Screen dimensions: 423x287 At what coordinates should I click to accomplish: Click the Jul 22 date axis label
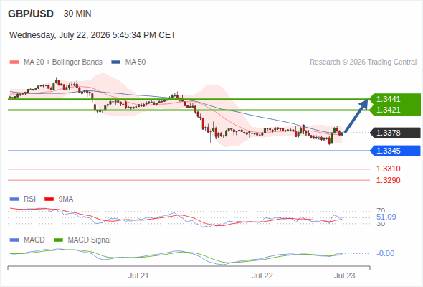262,276
